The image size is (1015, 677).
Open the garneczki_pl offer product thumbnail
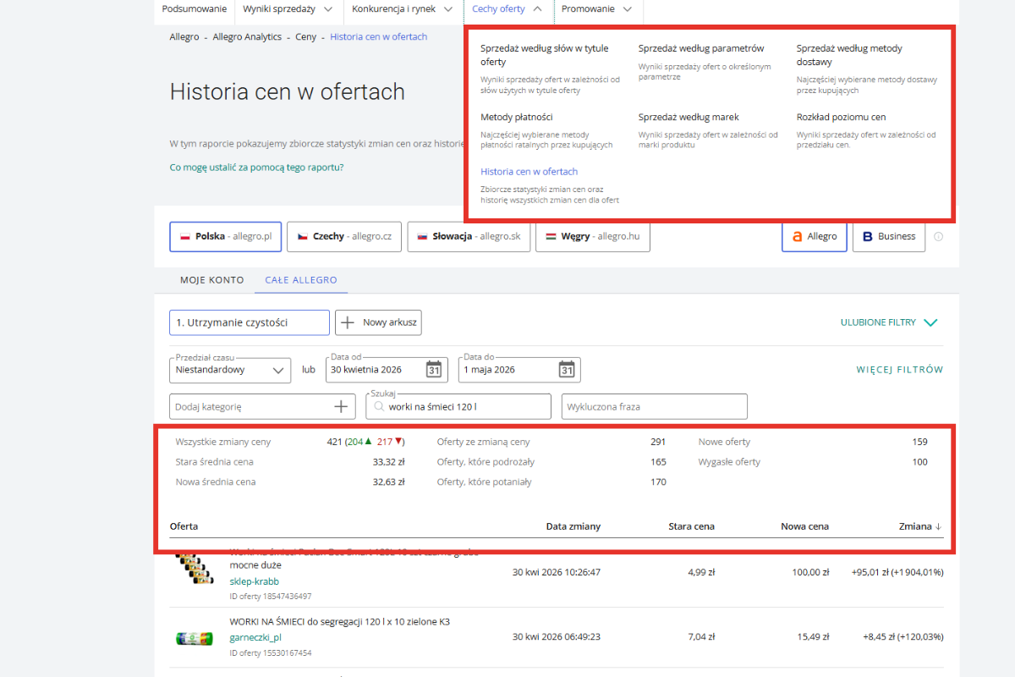pyautogui.click(x=195, y=638)
